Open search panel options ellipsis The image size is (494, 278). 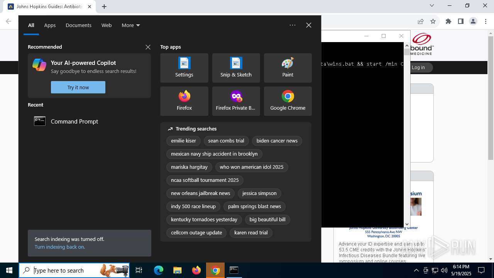click(293, 25)
